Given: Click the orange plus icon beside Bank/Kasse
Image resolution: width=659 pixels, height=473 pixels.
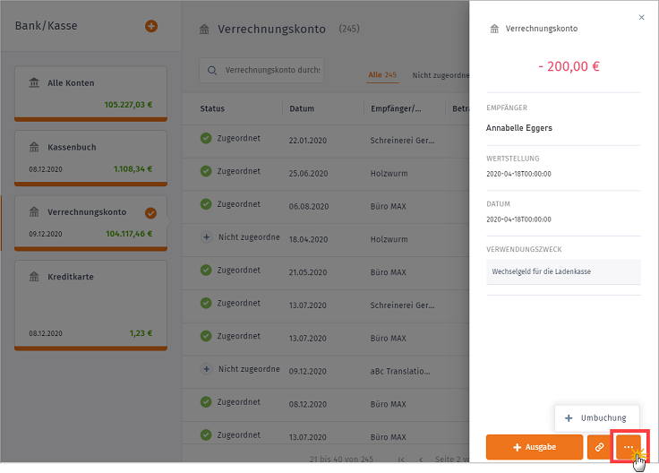Looking at the screenshot, I should [151, 26].
